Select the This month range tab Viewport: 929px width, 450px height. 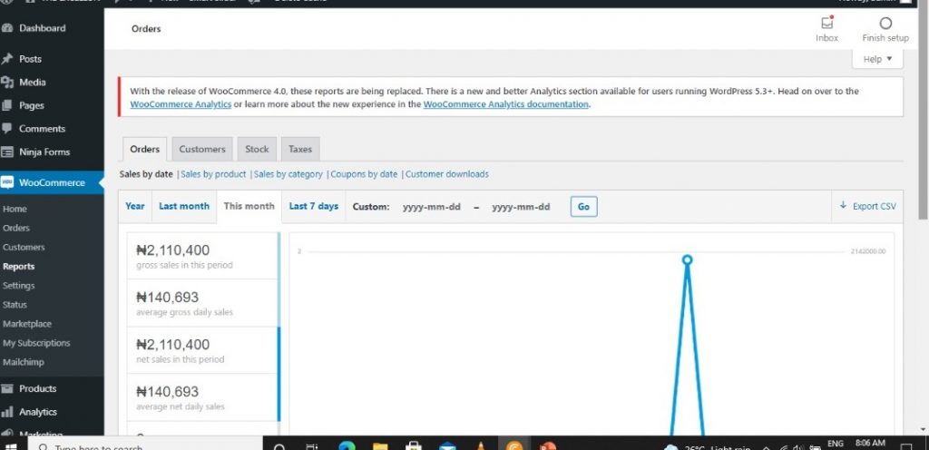point(249,206)
